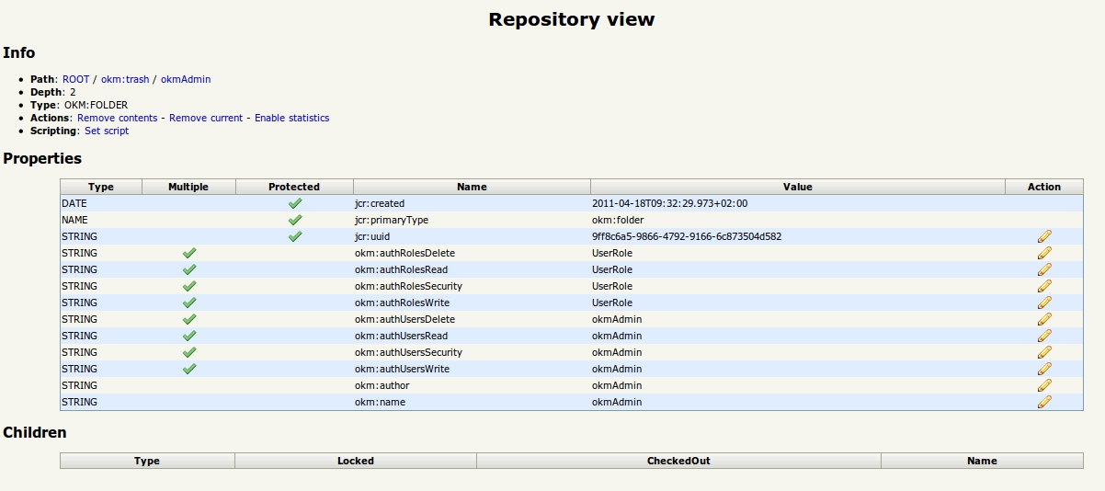Edit the okm:authRolesWrite property

click(1043, 303)
